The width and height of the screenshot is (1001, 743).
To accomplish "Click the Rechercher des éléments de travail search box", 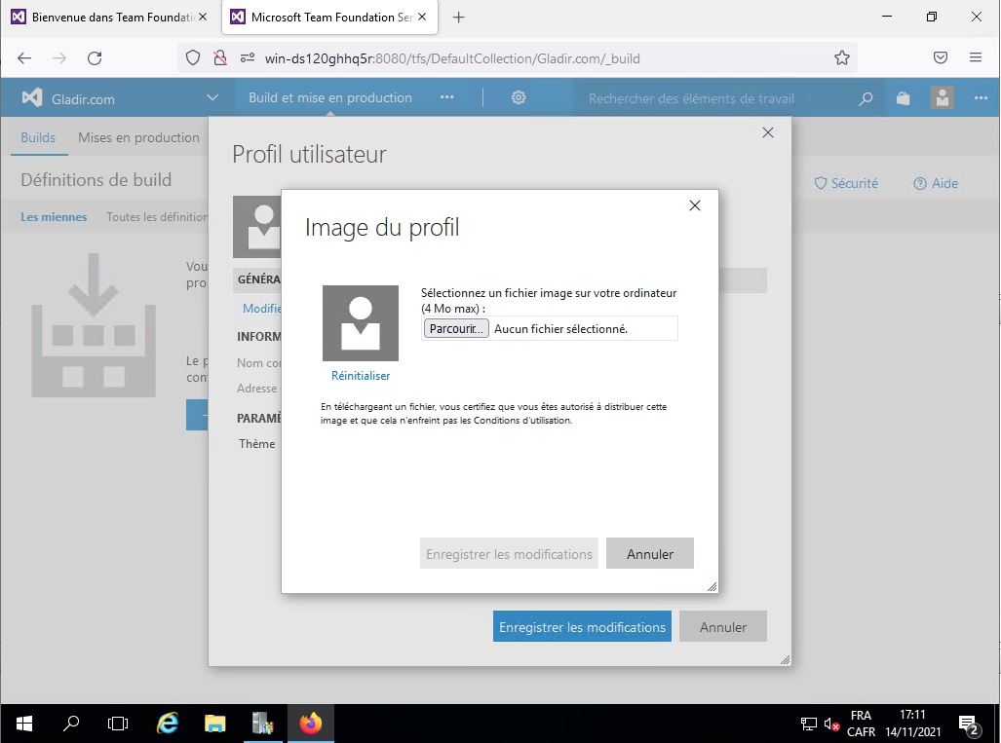I will (715, 98).
